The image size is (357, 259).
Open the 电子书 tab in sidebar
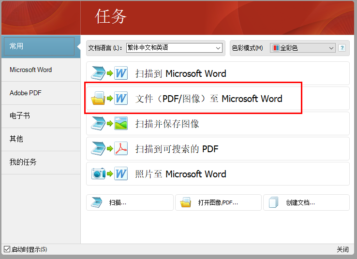(41, 116)
